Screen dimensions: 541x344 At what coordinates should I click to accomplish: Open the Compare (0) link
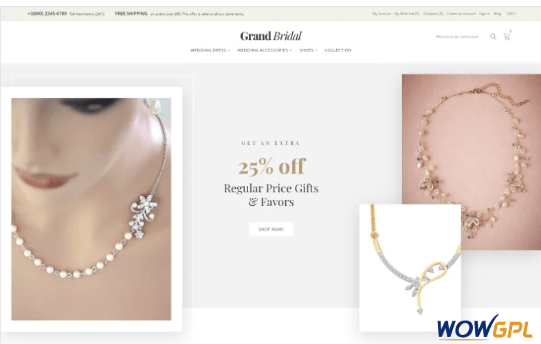(x=433, y=14)
